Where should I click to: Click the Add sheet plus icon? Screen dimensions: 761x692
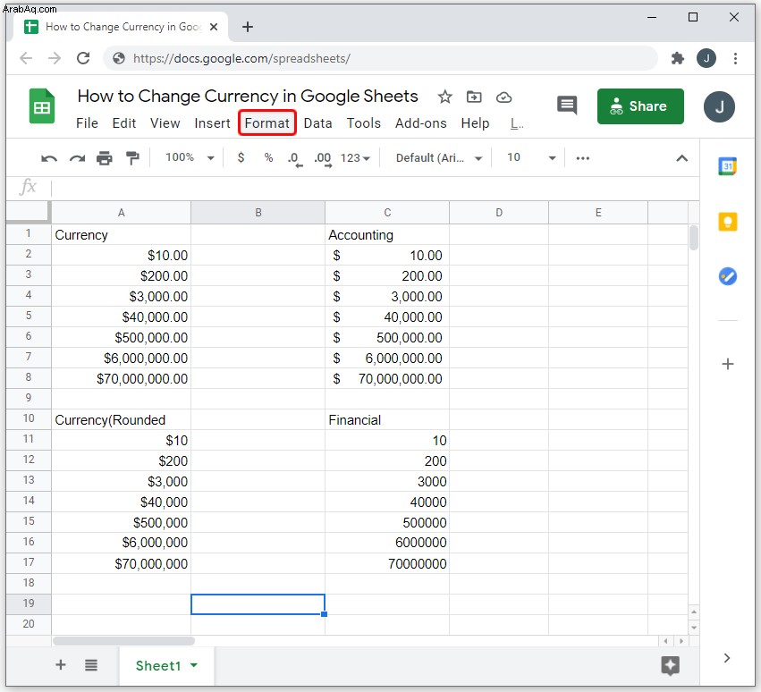61,665
